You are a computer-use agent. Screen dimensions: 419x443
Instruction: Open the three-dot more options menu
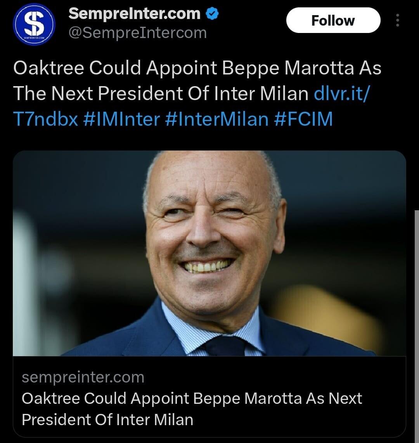pyautogui.click(x=397, y=20)
